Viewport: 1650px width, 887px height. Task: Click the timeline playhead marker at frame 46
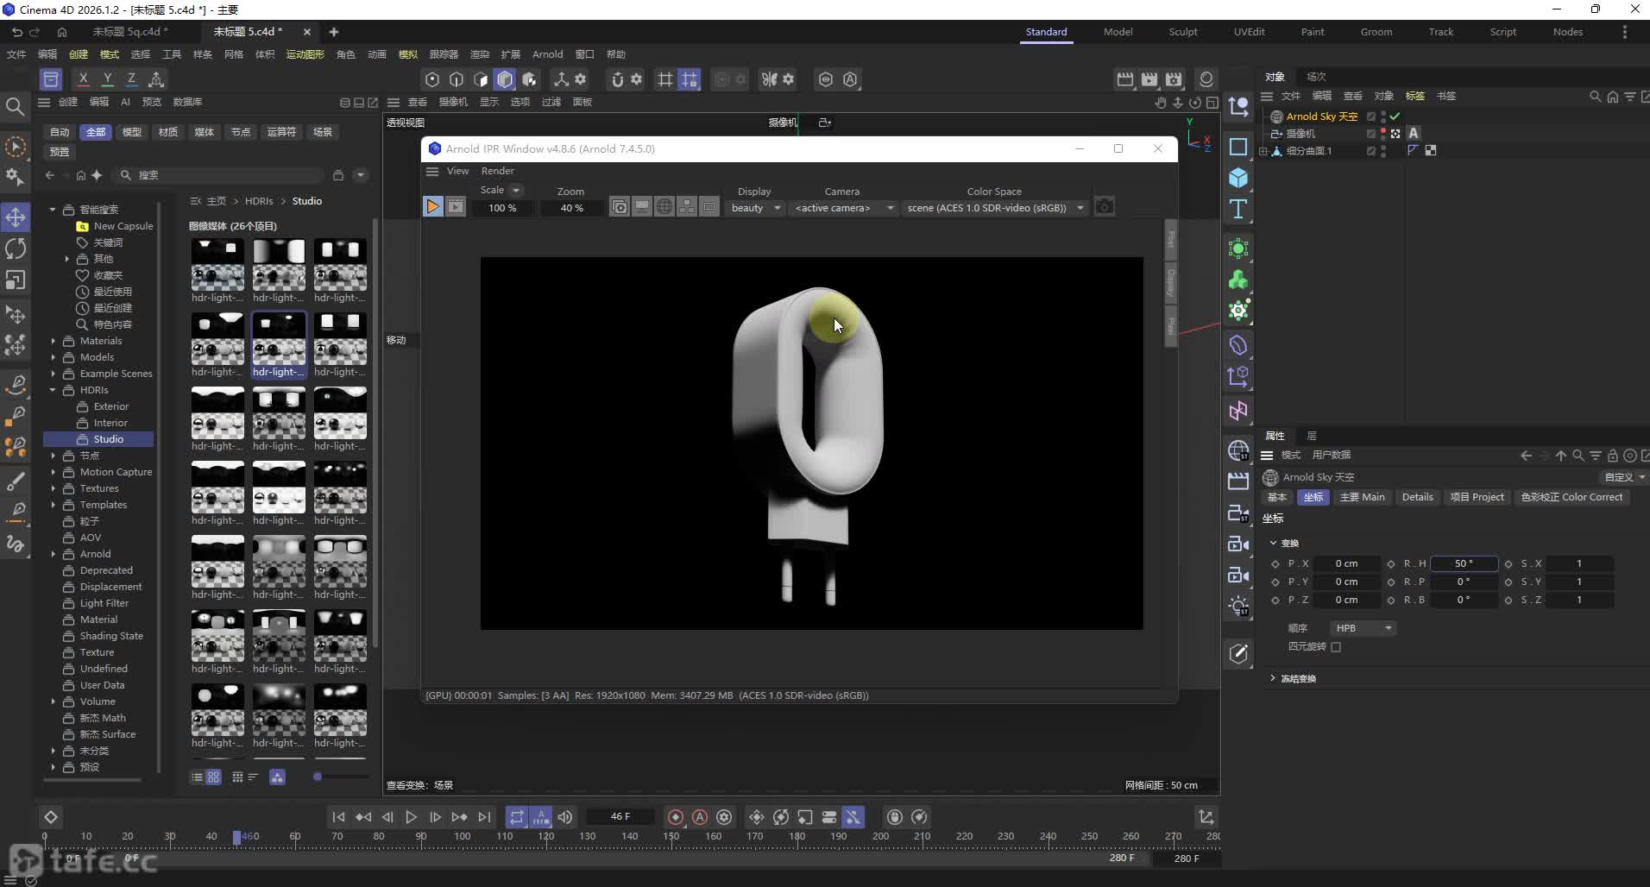click(236, 837)
